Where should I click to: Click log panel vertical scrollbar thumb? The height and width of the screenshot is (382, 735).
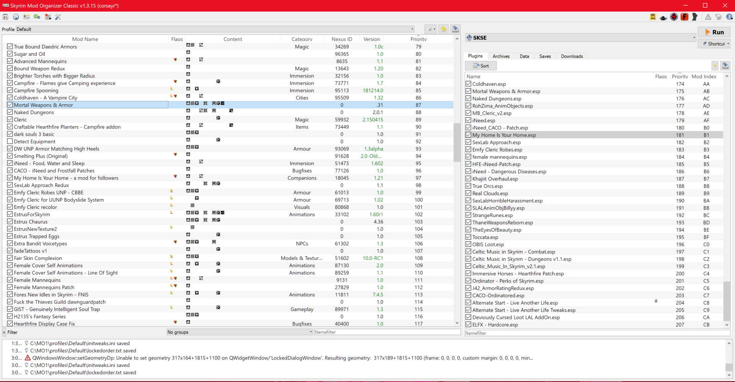729,367
